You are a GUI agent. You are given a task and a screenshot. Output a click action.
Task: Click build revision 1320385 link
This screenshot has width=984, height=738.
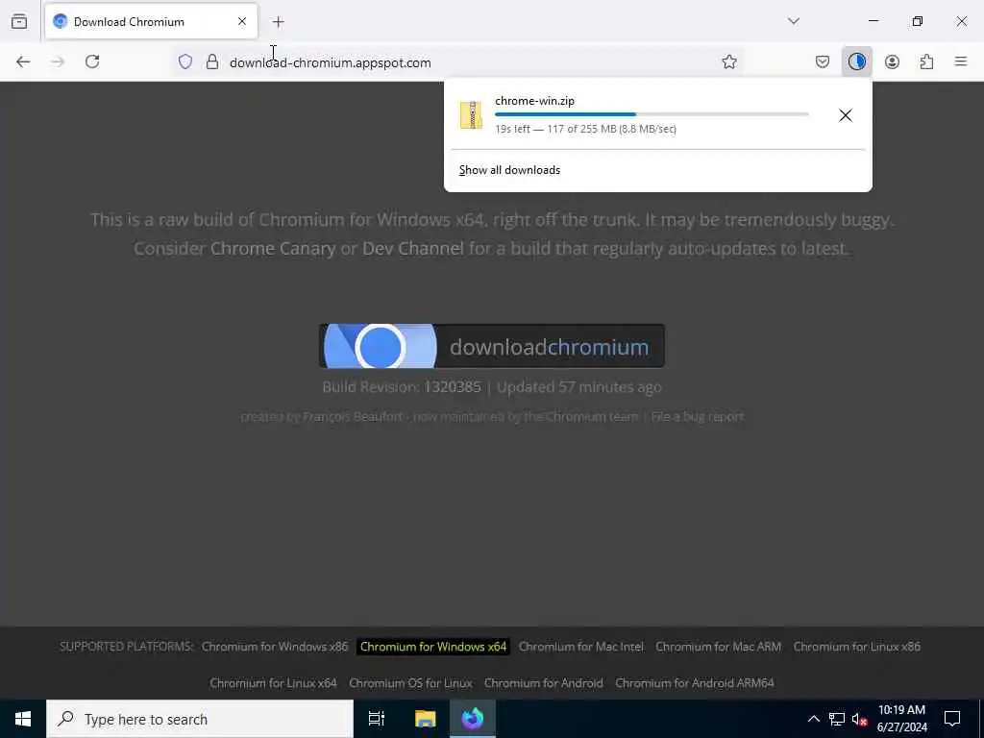click(452, 386)
